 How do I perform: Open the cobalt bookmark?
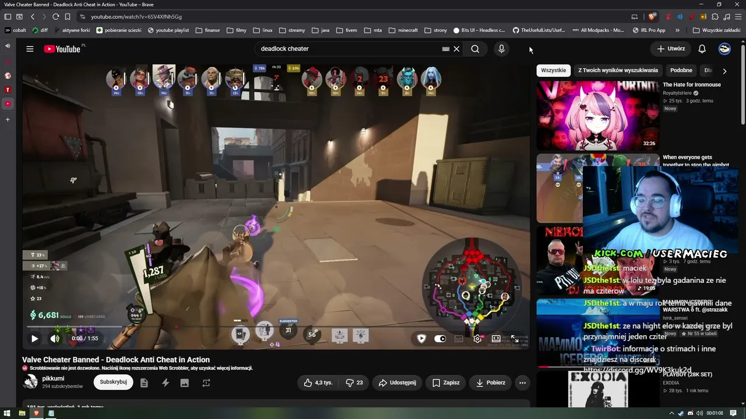pos(16,30)
